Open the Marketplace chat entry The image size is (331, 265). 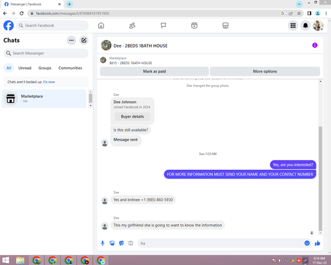tap(44, 98)
